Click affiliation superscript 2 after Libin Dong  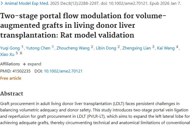click(119, 47)
